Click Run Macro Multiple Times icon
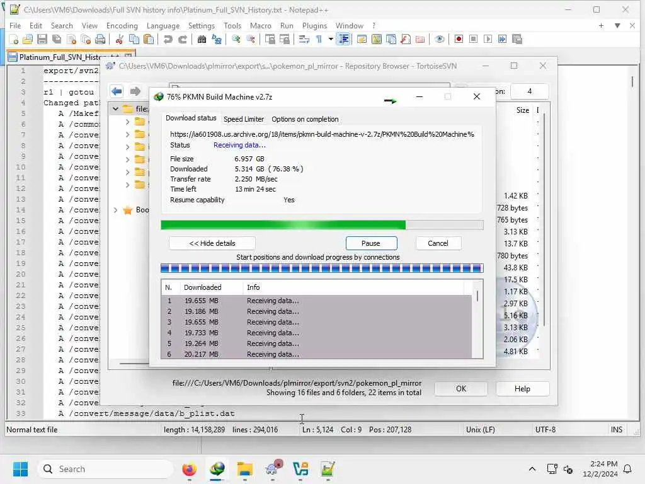The height and width of the screenshot is (484, 645). click(x=502, y=39)
